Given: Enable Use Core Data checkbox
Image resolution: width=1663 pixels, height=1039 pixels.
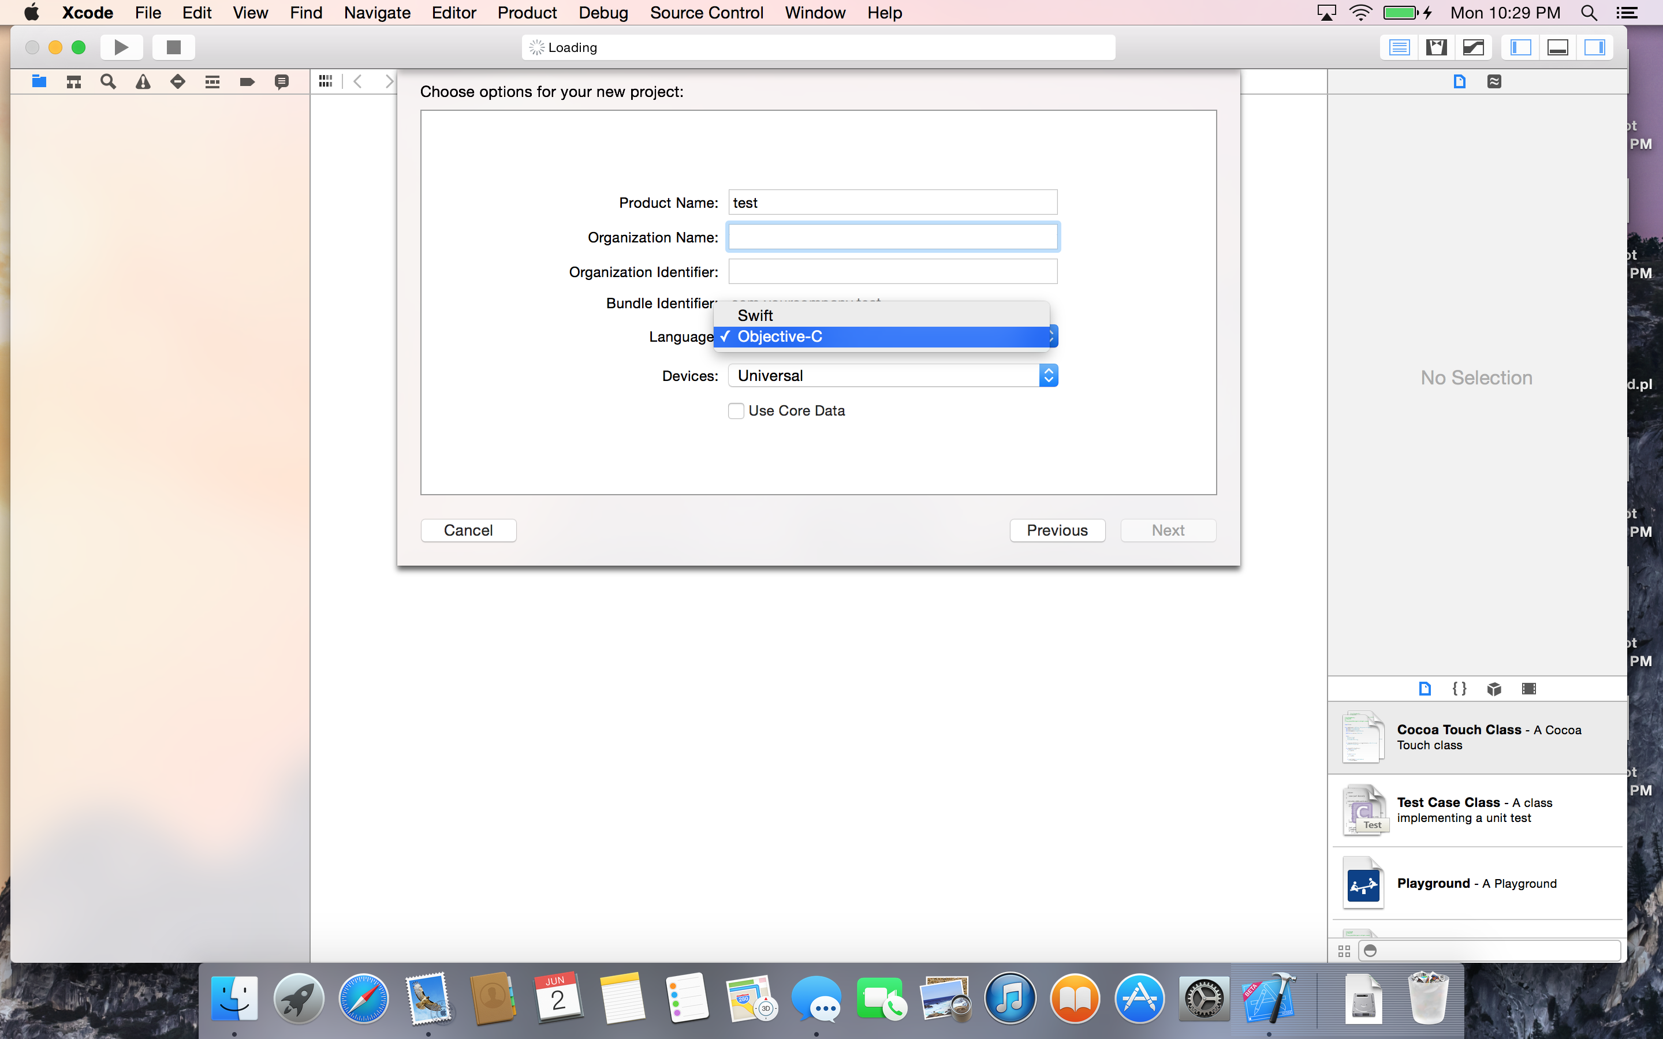Looking at the screenshot, I should [x=736, y=411].
